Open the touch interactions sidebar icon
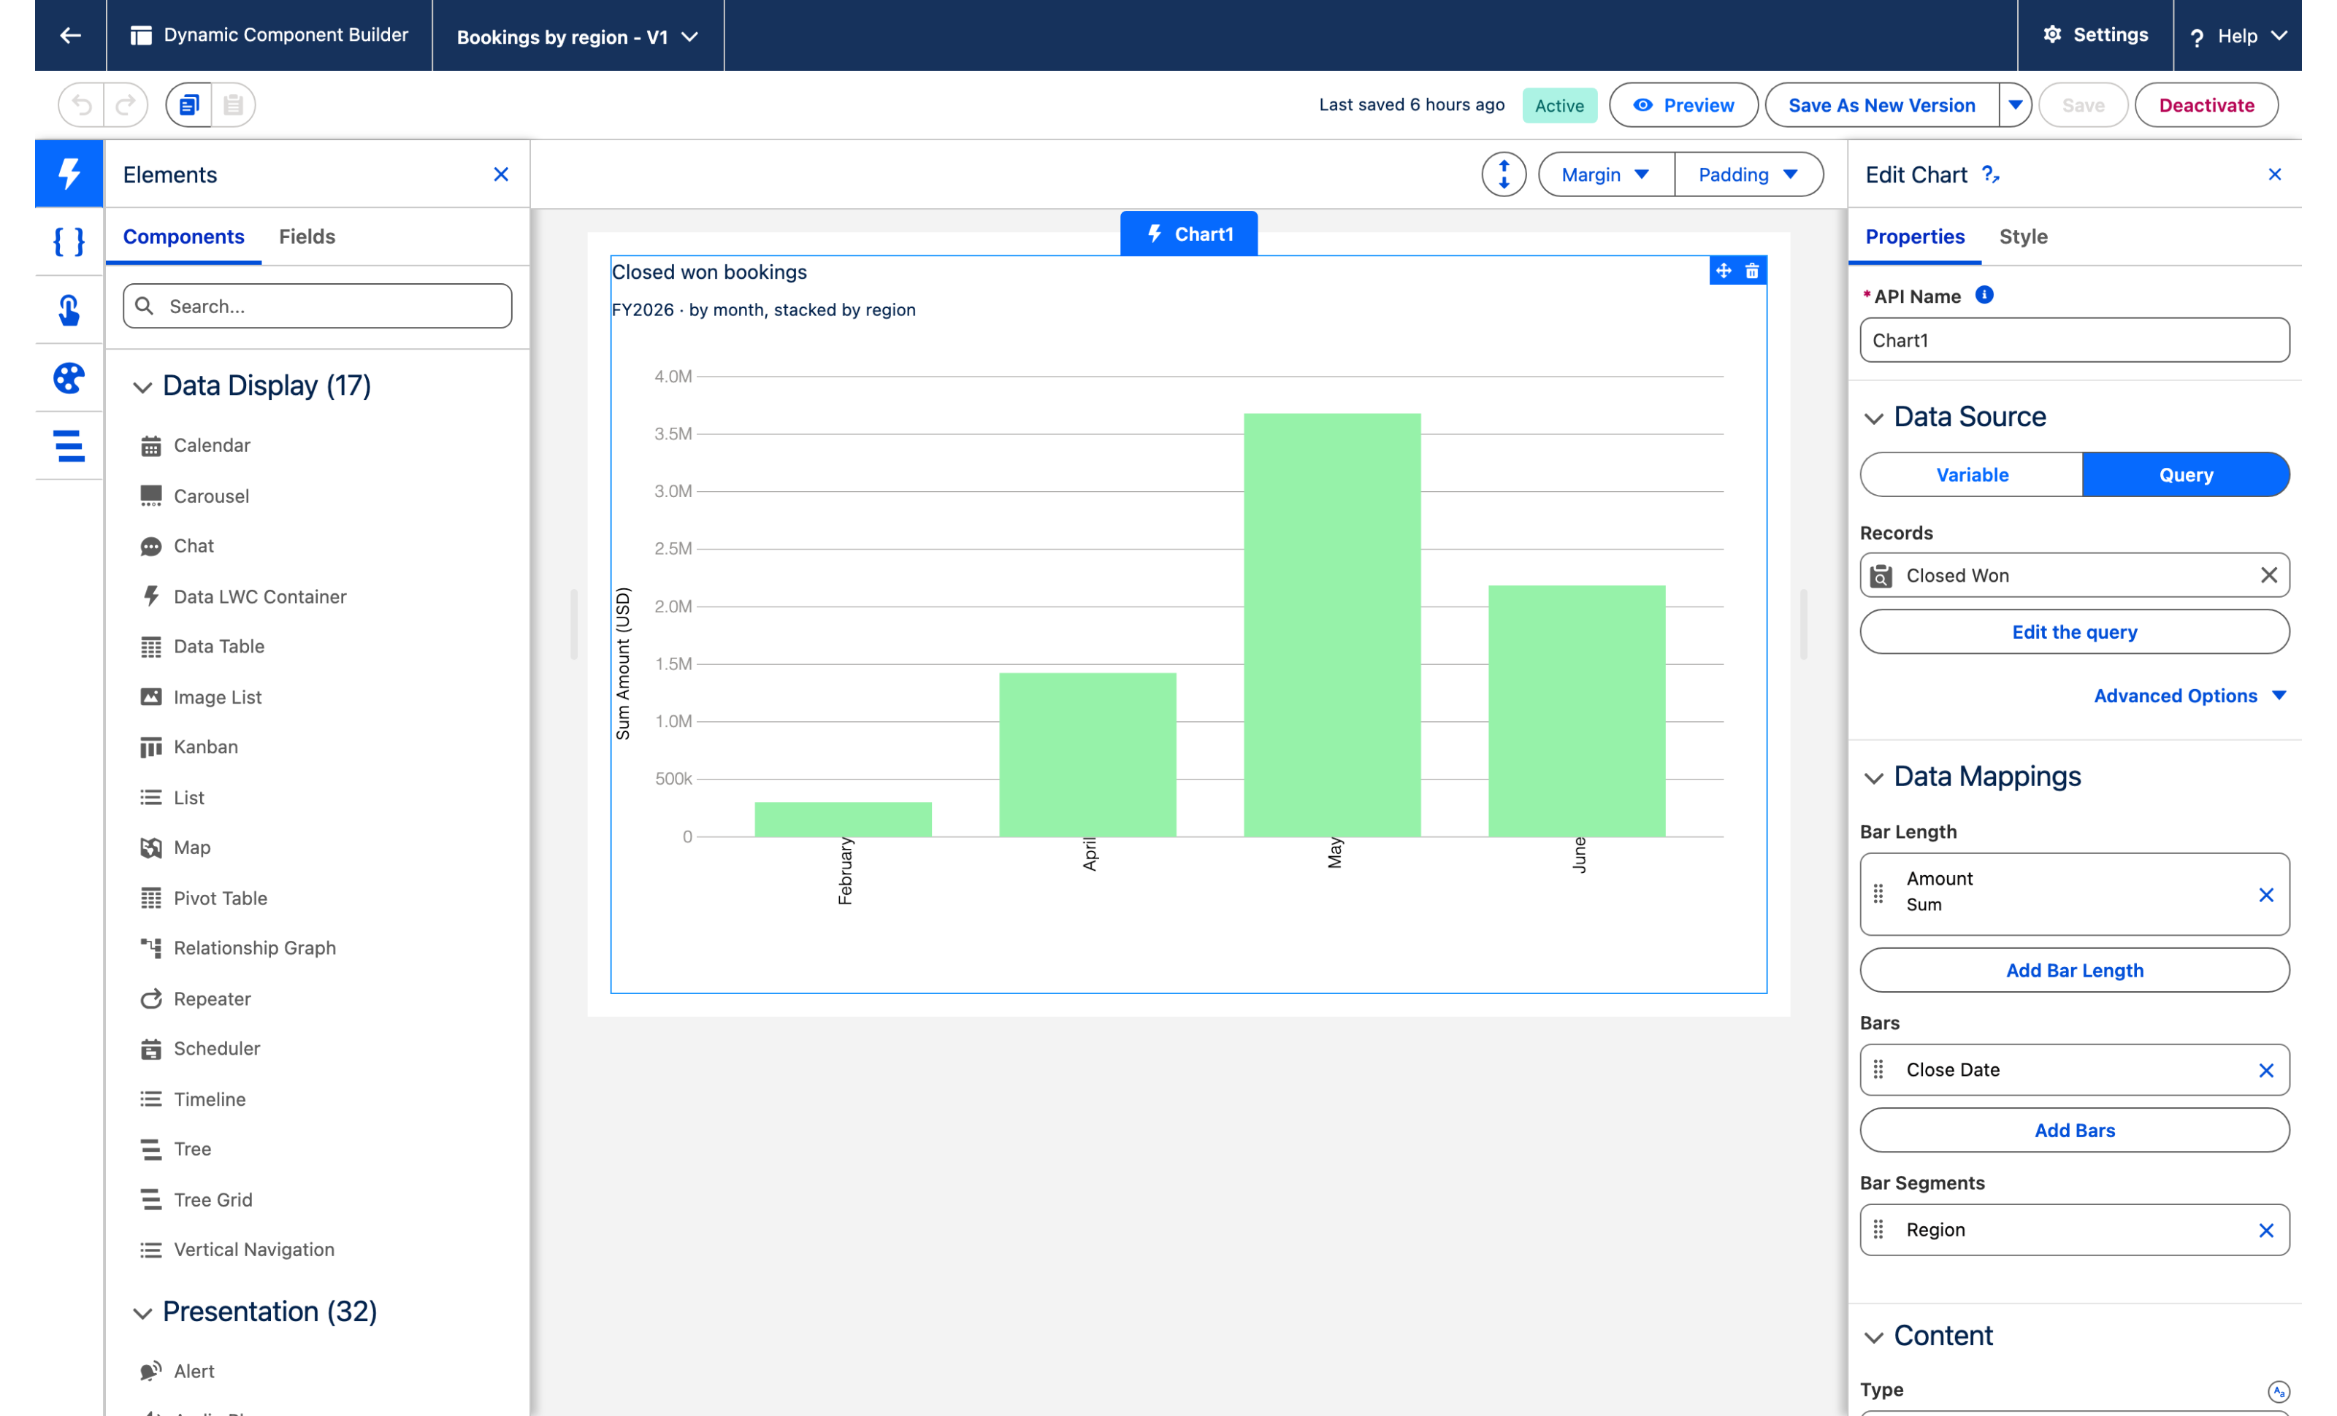Screen dimensions: 2337x1416 pyautogui.click(x=69, y=310)
